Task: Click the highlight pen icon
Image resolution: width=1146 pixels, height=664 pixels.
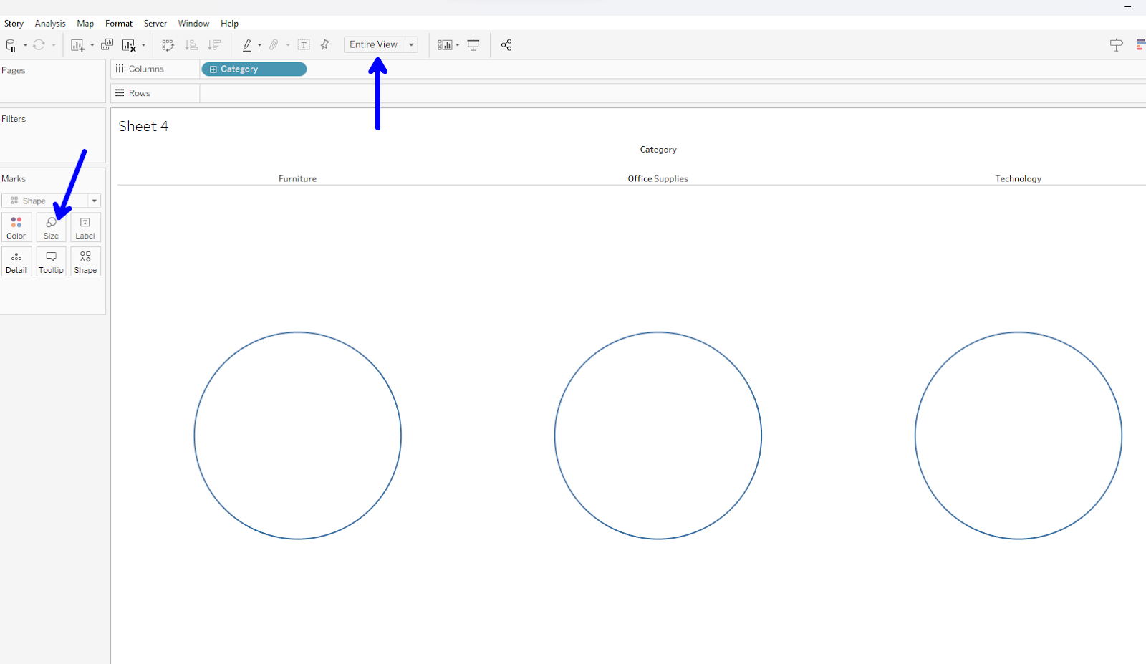Action: click(247, 45)
